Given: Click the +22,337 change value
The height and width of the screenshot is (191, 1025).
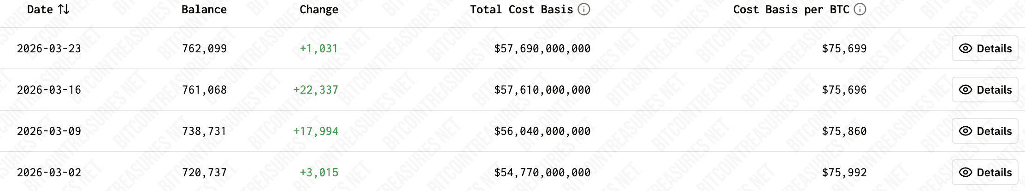Looking at the screenshot, I should [x=316, y=90].
